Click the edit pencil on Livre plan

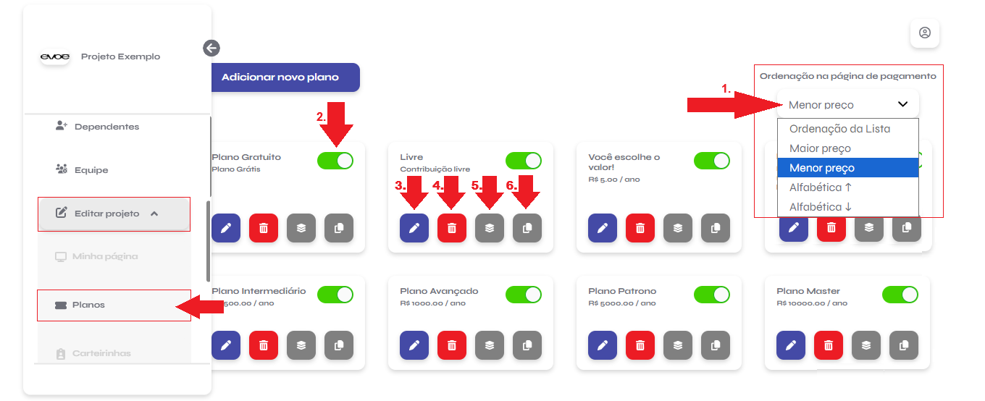(x=414, y=228)
